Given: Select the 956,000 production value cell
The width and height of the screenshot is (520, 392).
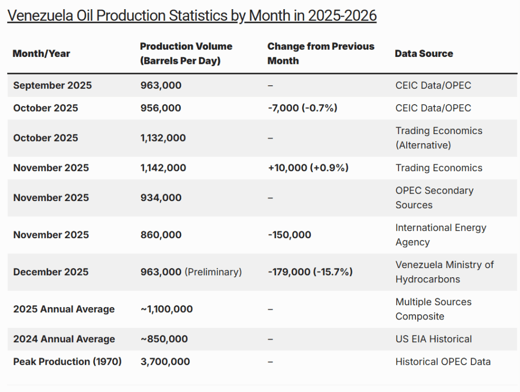Looking at the screenshot, I should 160,108.
